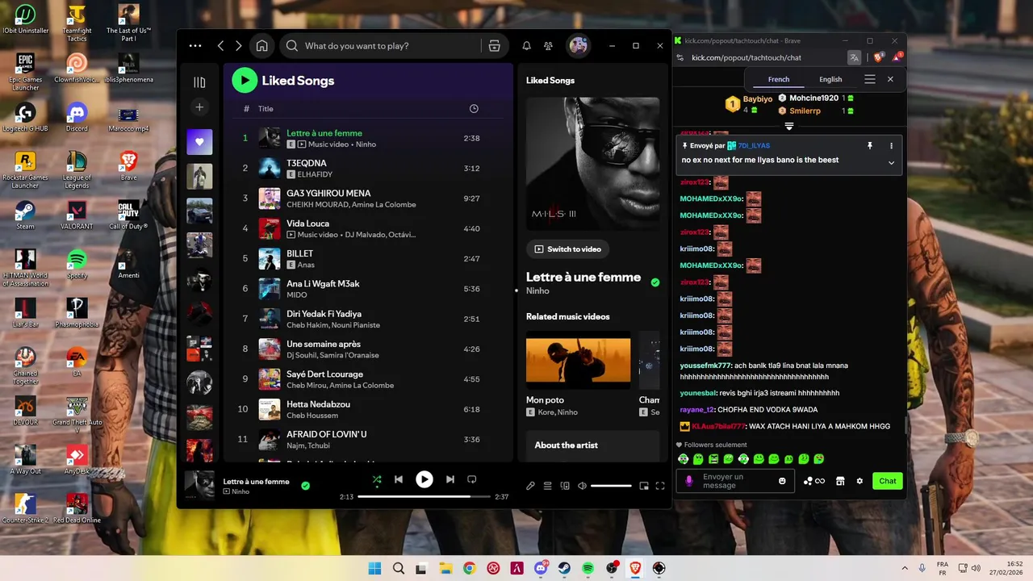
Task: Open Windows Start menu
Action: click(x=374, y=568)
